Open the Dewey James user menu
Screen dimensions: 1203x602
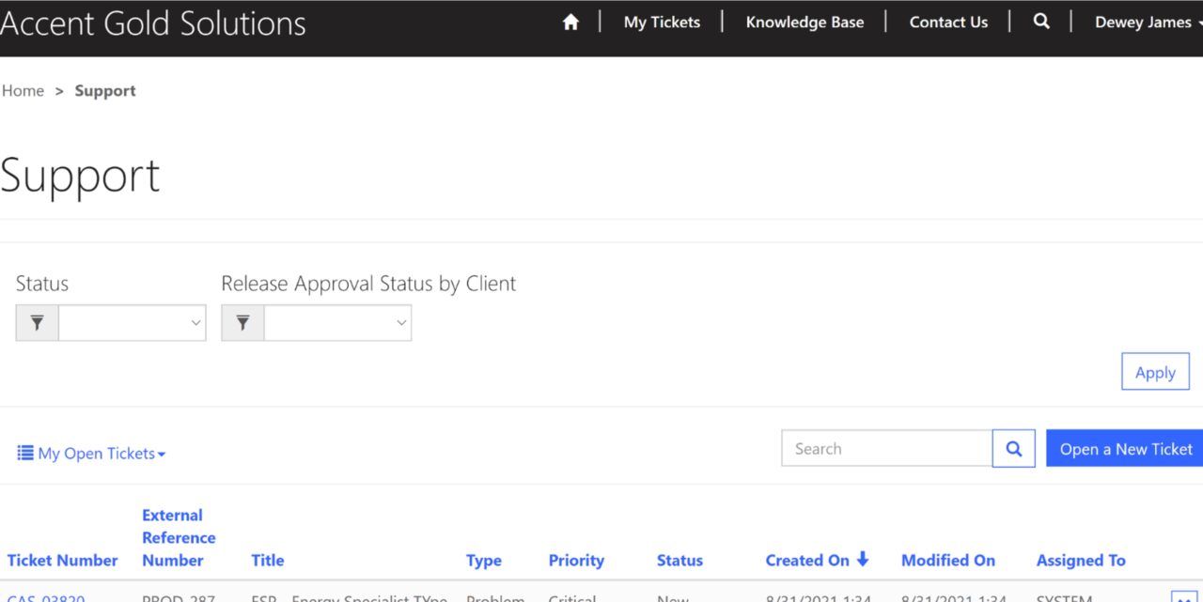point(1147,23)
